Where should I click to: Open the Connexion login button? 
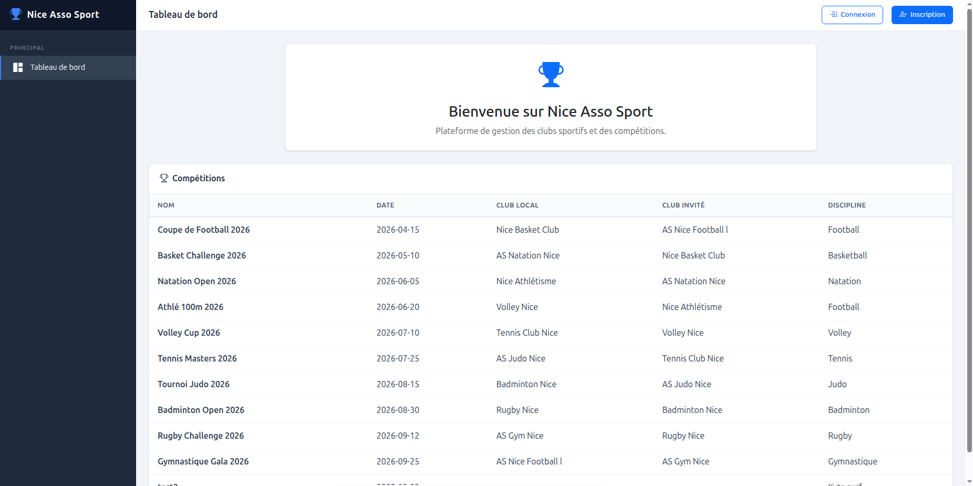[852, 15]
